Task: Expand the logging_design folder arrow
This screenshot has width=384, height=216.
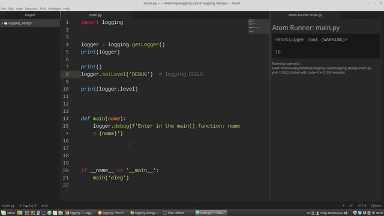Action: pyautogui.click(x=2, y=23)
